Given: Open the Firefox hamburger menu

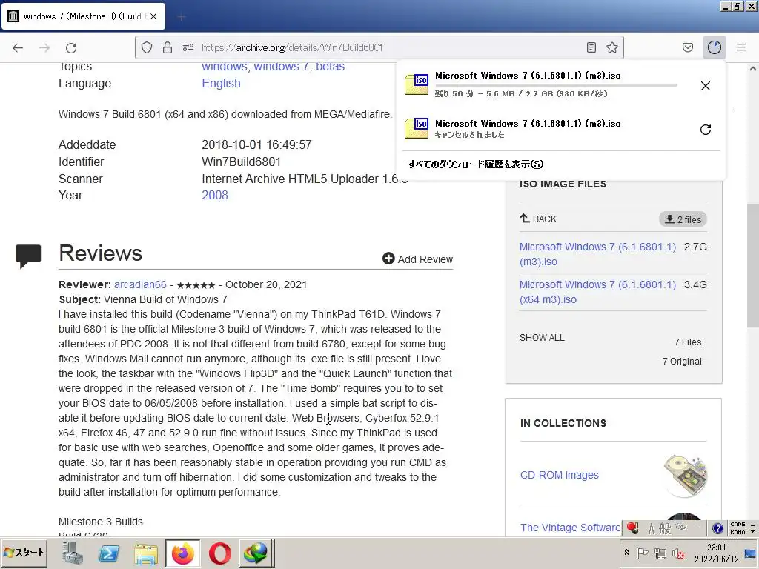Looking at the screenshot, I should click(741, 47).
